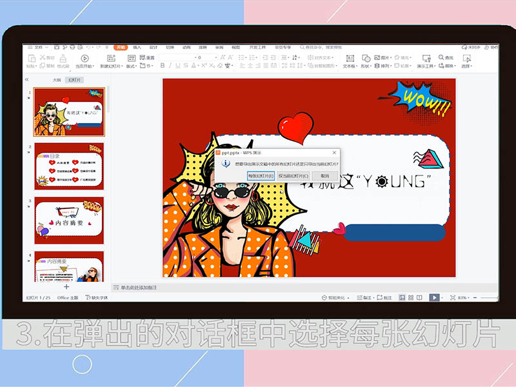Switch to the 设计 Design tab
516x387 pixels.
click(154, 47)
